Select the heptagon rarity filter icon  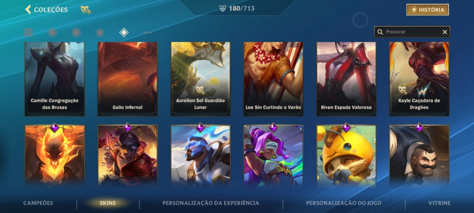pos(52,32)
